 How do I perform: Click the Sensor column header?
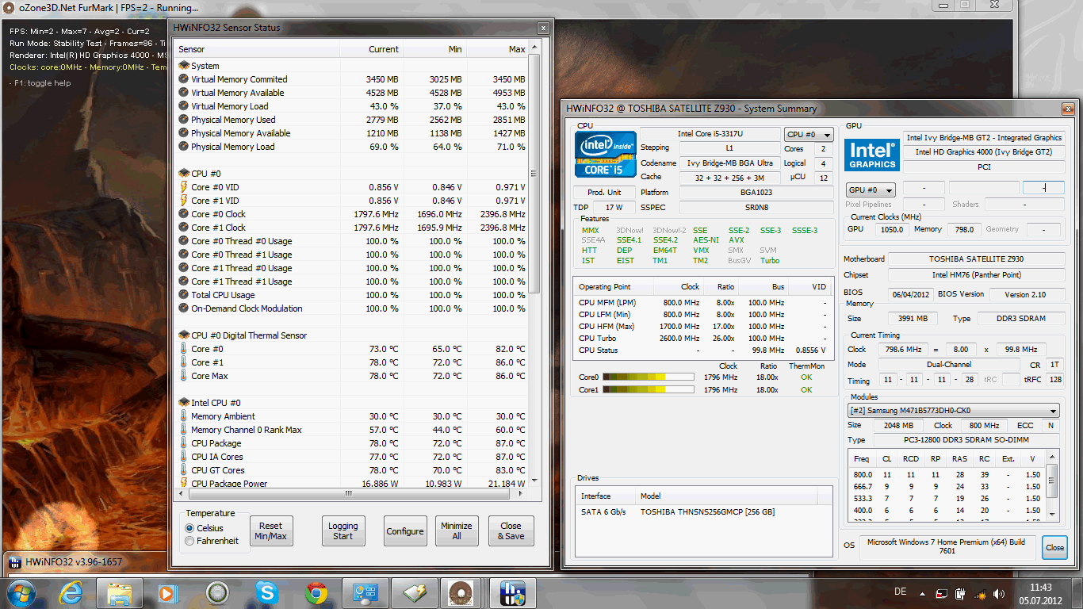point(257,49)
